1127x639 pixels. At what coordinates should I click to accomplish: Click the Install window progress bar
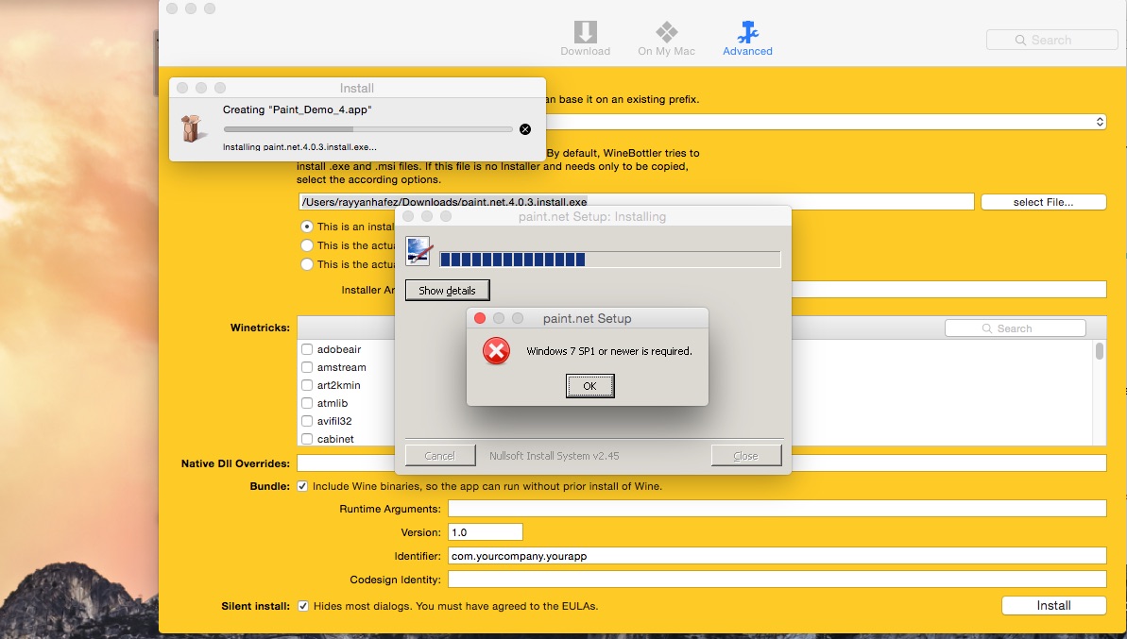(x=368, y=129)
